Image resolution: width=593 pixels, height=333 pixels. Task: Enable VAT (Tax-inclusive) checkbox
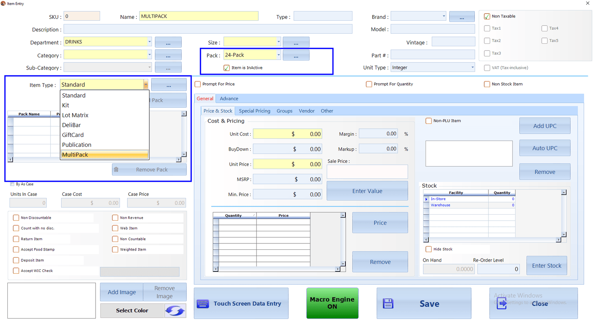[487, 68]
